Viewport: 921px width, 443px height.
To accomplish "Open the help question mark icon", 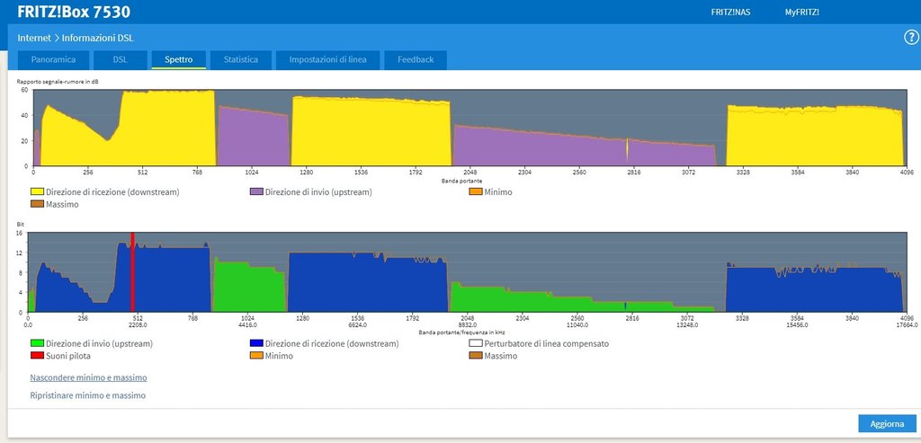I will tap(910, 37).
